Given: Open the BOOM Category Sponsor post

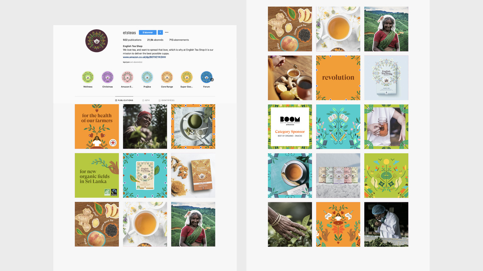Looking at the screenshot, I should pos(290,127).
